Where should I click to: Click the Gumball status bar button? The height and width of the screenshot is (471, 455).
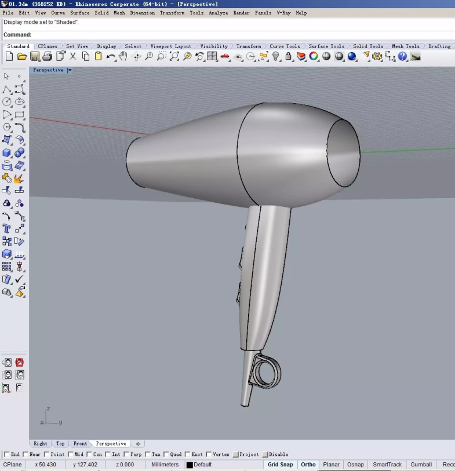(421, 465)
